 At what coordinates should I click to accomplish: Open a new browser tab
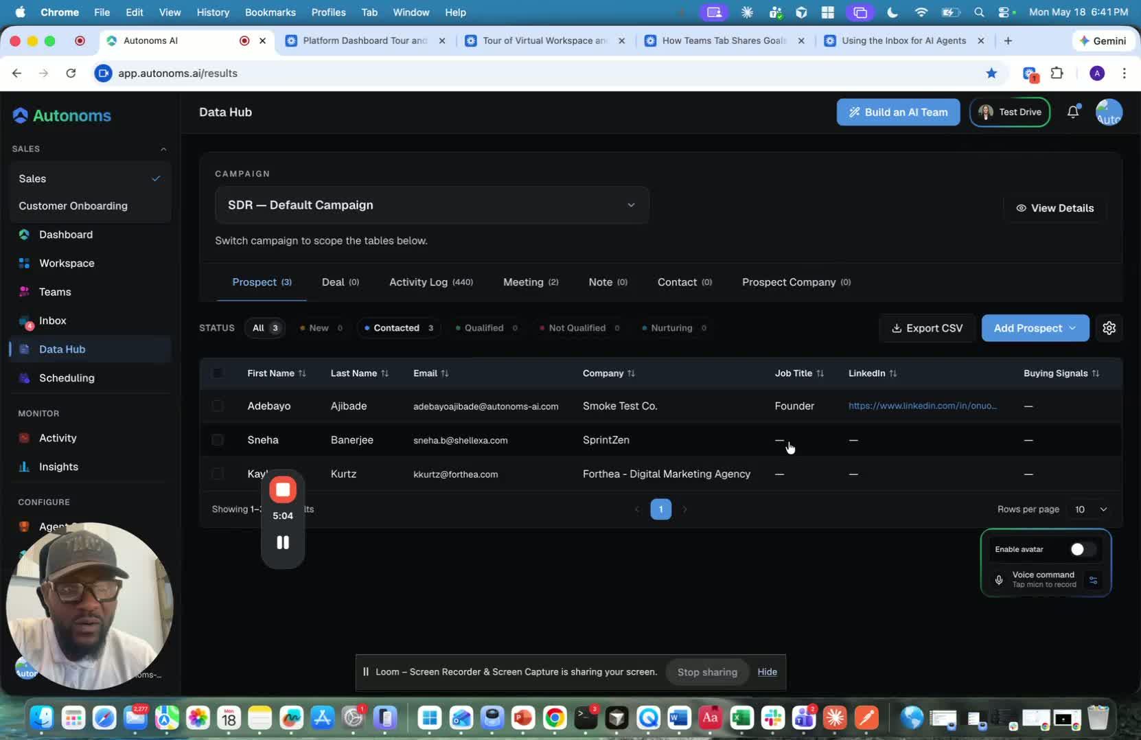click(x=1008, y=41)
